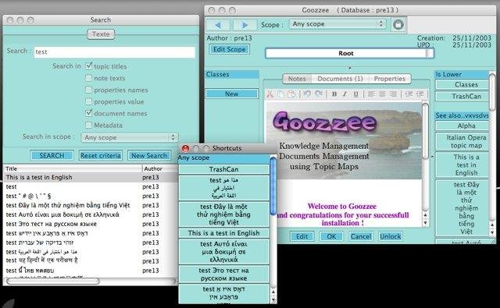
Task: Check the properties names option
Action: (88, 90)
